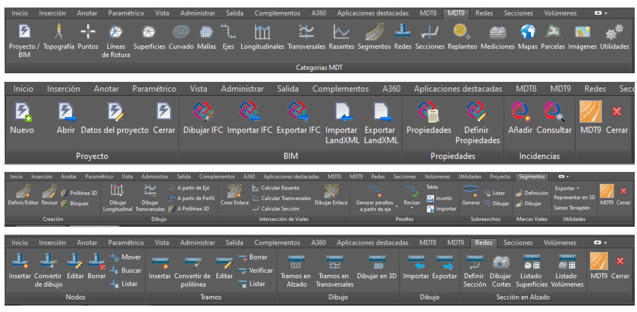Click Saneo Terraplén button
This screenshot has height=312, width=637.
tap(572, 208)
